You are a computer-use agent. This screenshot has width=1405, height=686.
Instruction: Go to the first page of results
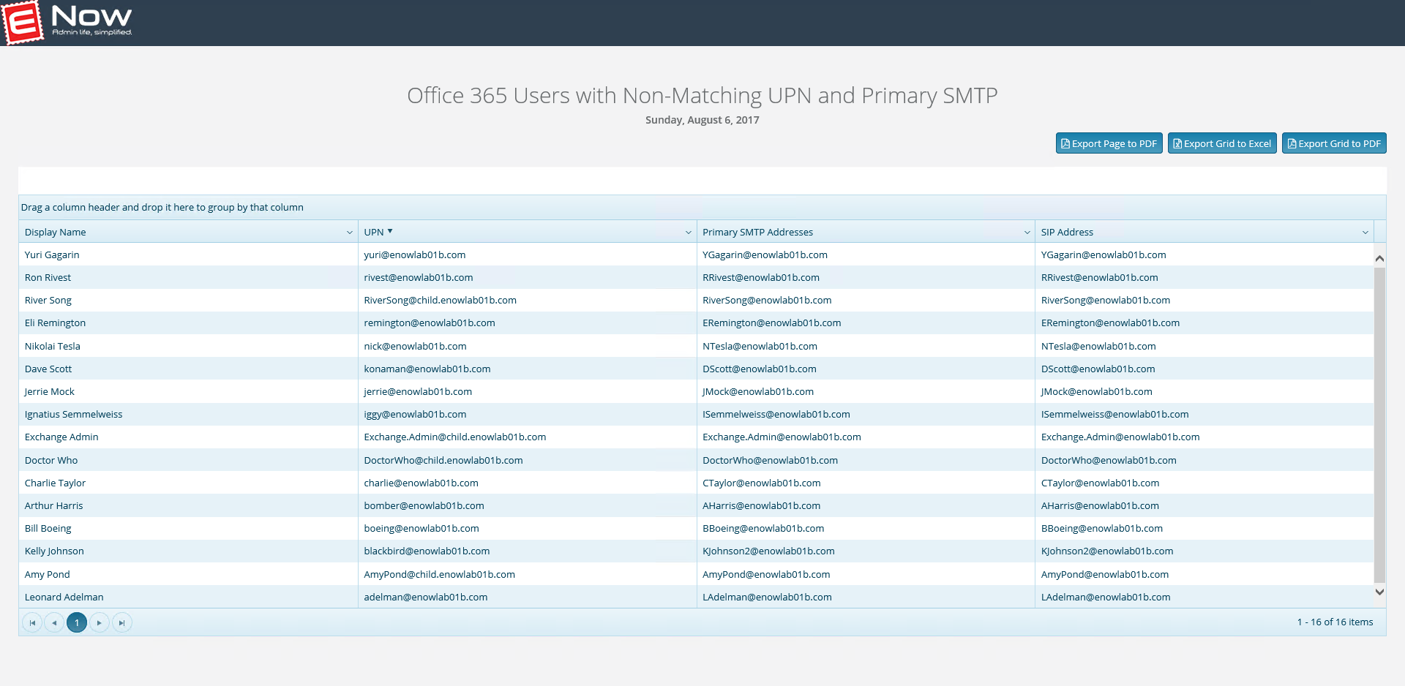tap(32, 623)
